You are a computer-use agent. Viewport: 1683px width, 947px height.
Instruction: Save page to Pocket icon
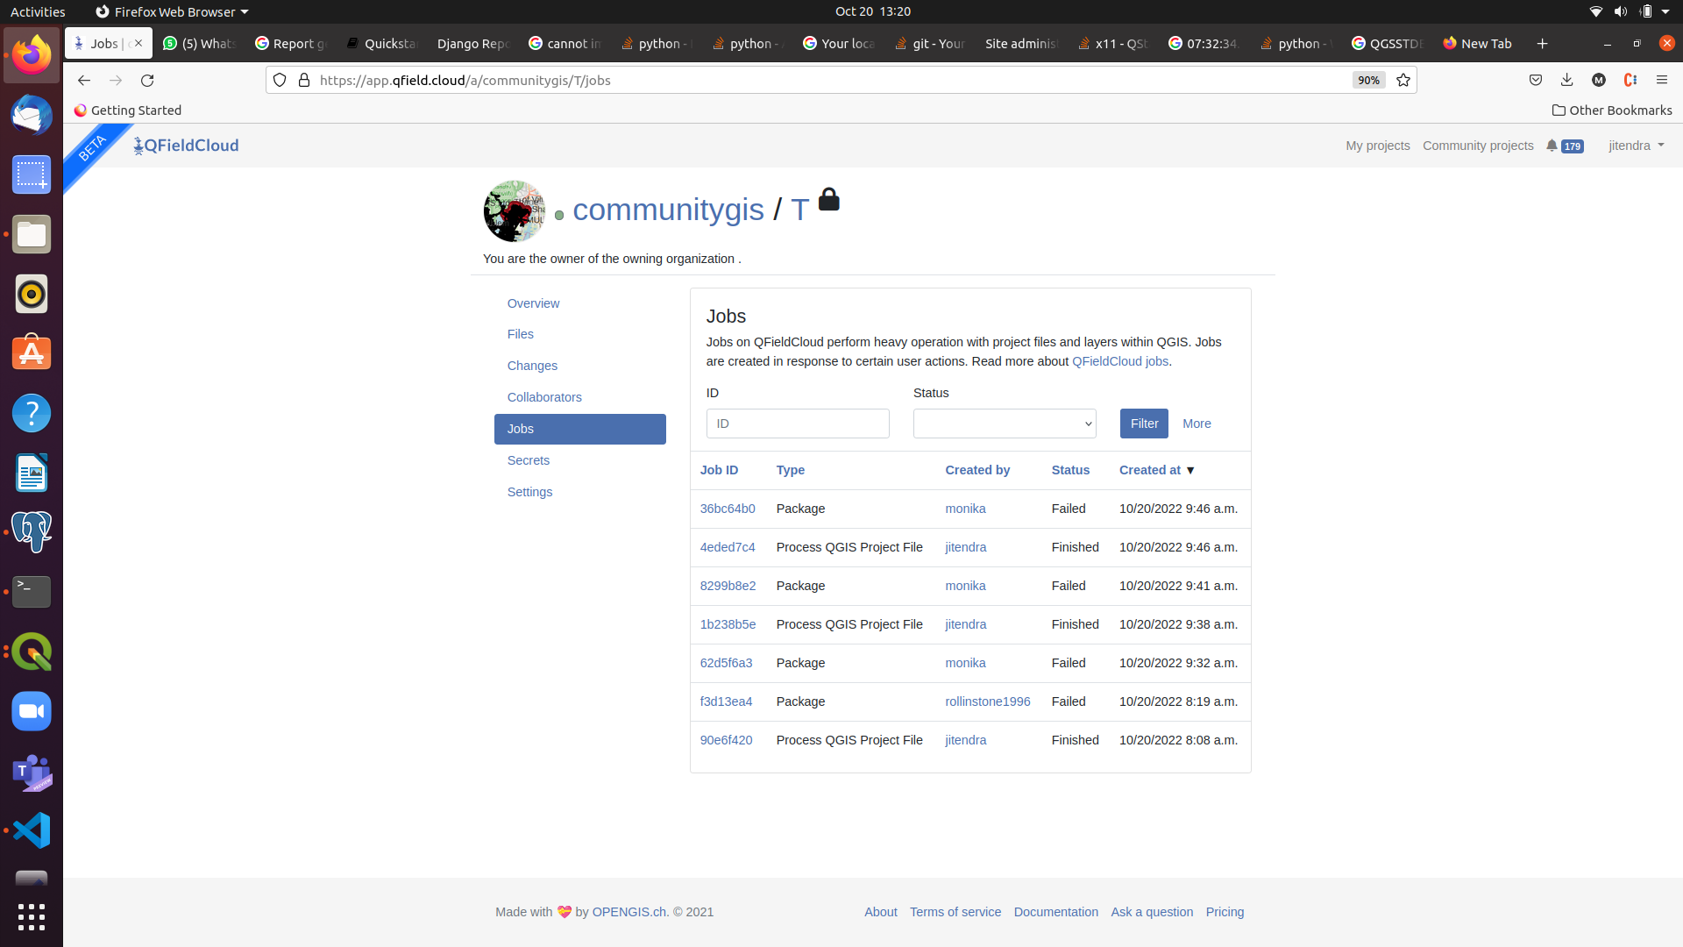coord(1536,80)
